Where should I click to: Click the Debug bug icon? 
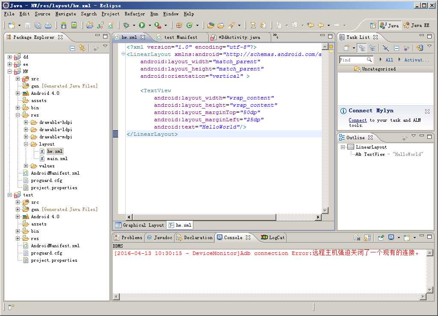tap(126, 25)
